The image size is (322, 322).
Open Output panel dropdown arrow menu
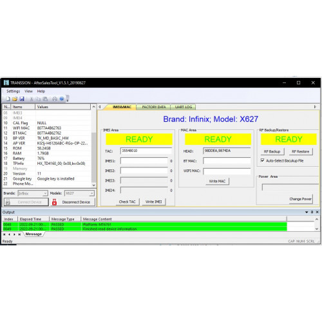pos(307,212)
